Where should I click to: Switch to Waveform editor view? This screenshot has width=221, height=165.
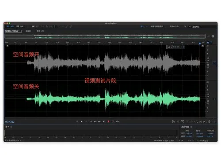[x=10, y=26]
